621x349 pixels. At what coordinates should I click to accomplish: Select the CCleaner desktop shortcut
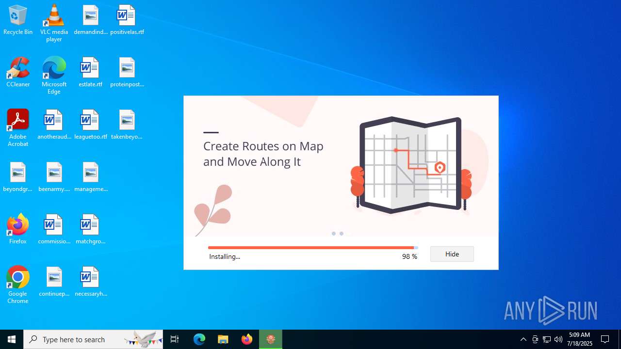(18, 73)
